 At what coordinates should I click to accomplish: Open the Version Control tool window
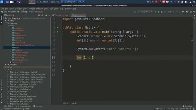tap(23, 106)
